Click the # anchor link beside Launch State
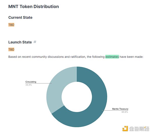This screenshot has height=134, width=152. [35, 42]
